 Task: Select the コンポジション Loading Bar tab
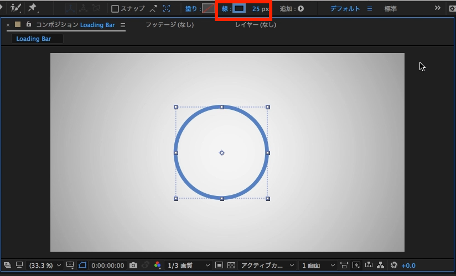tap(76, 25)
